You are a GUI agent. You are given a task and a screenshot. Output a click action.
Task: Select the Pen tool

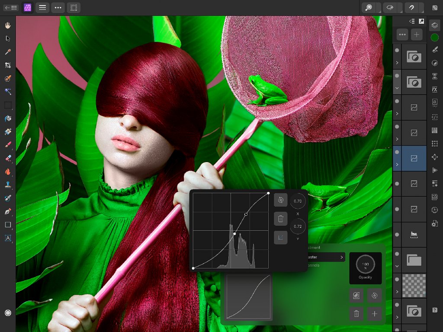tap(8, 211)
